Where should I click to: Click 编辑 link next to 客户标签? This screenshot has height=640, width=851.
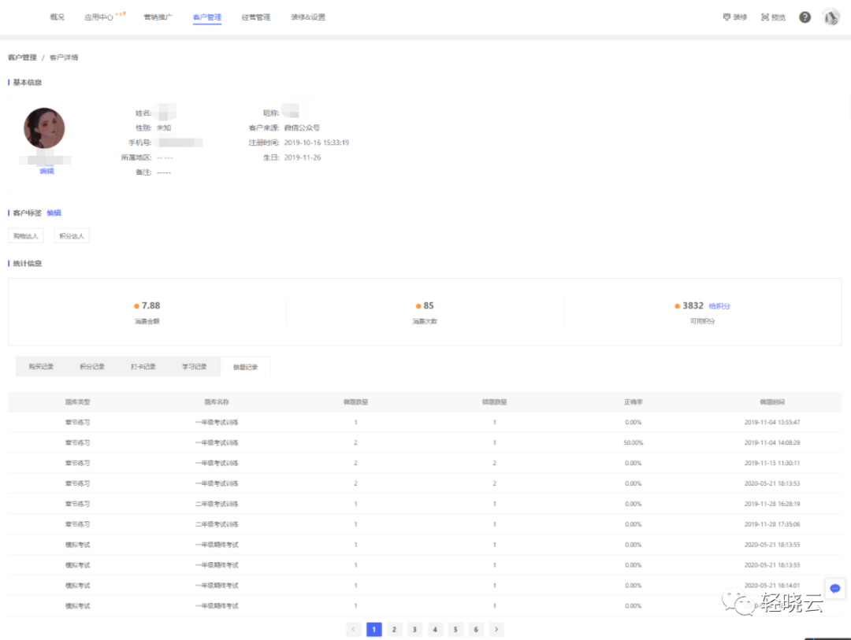coord(54,213)
